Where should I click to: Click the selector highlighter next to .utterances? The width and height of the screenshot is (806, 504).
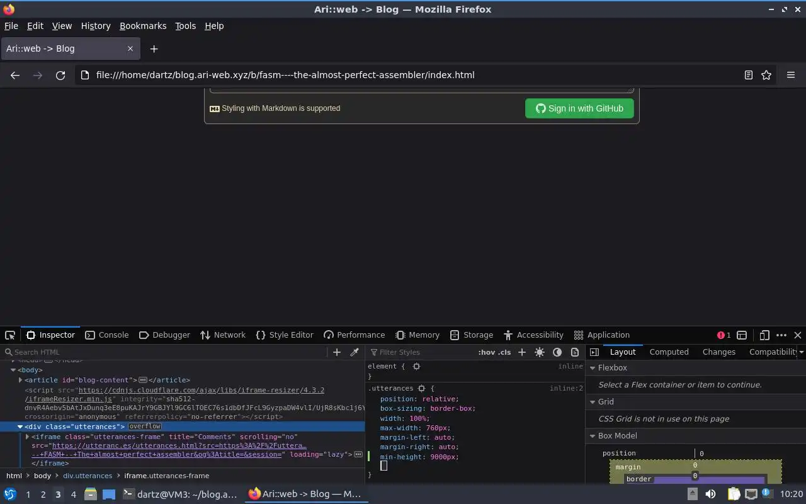click(x=422, y=389)
